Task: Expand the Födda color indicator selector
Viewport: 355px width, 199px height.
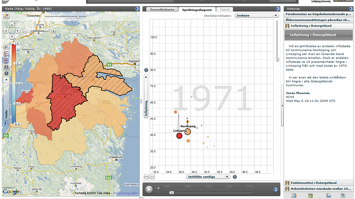Action: coord(6,99)
